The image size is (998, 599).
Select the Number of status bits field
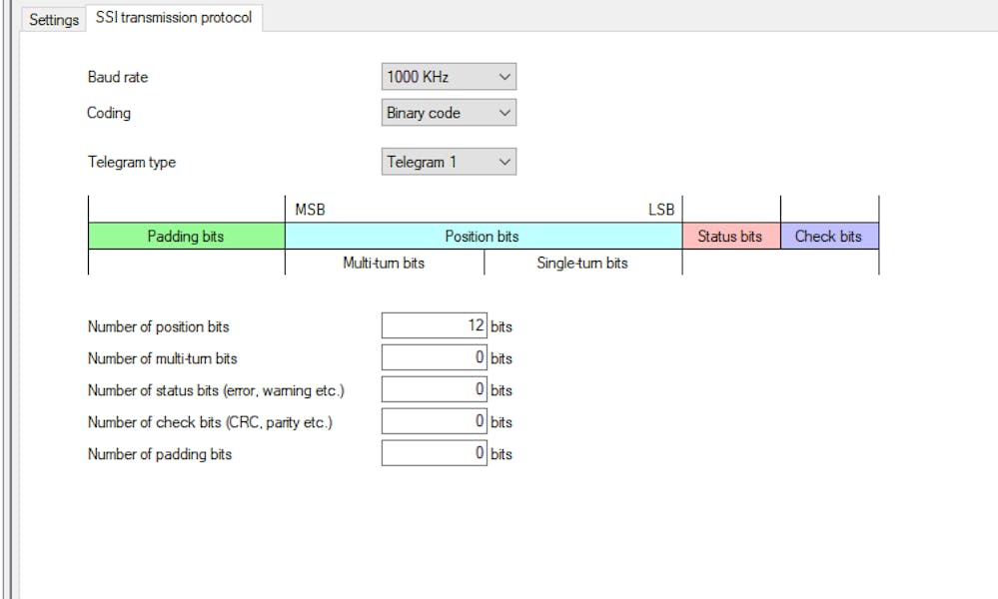click(x=434, y=390)
